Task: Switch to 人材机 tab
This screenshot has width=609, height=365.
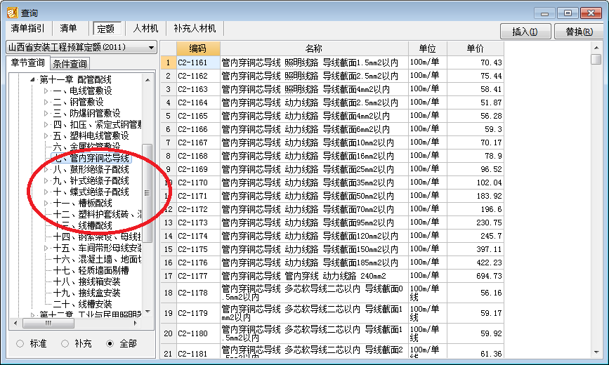Action: pos(145,28)
